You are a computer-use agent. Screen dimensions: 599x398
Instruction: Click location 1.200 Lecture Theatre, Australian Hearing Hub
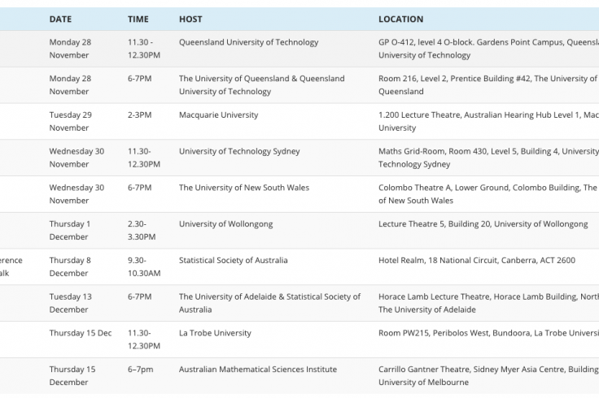(488, 121)
